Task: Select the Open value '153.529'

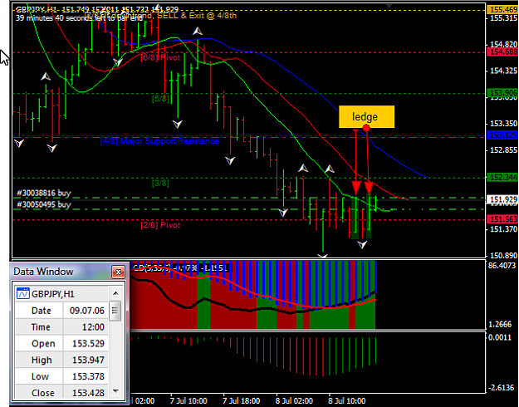Action: [88, 343]
